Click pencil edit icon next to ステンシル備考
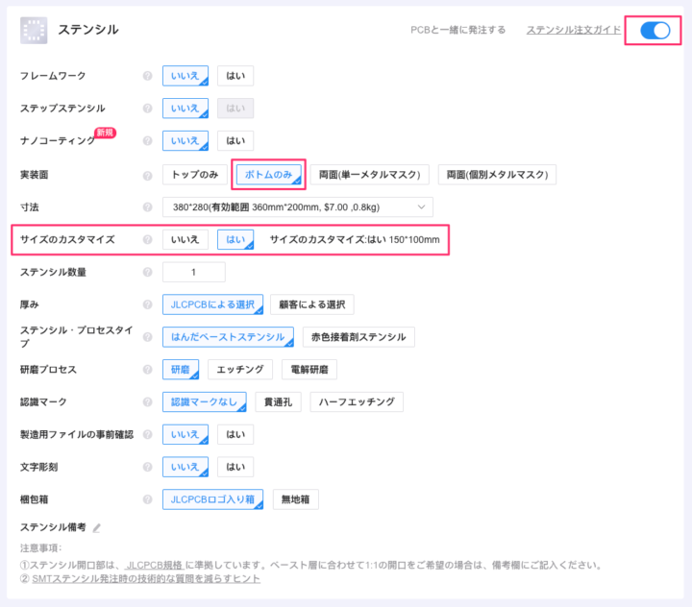The width and height of the screenshot is (692, 607). pyautogui.click(x=97, y=527)
